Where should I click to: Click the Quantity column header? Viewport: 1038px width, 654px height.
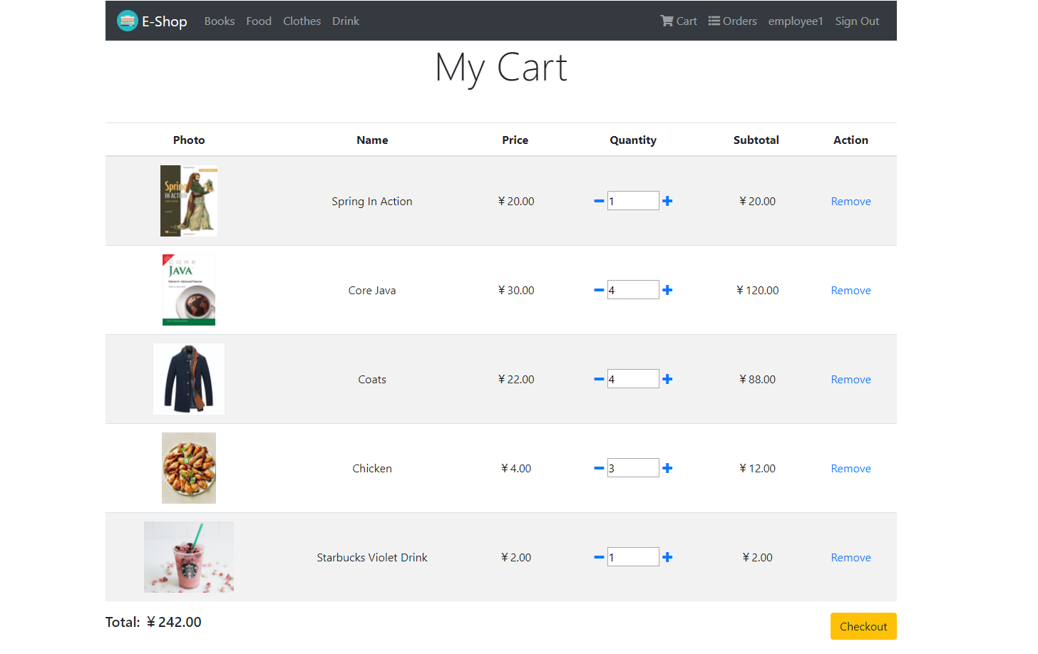(633, 140)
